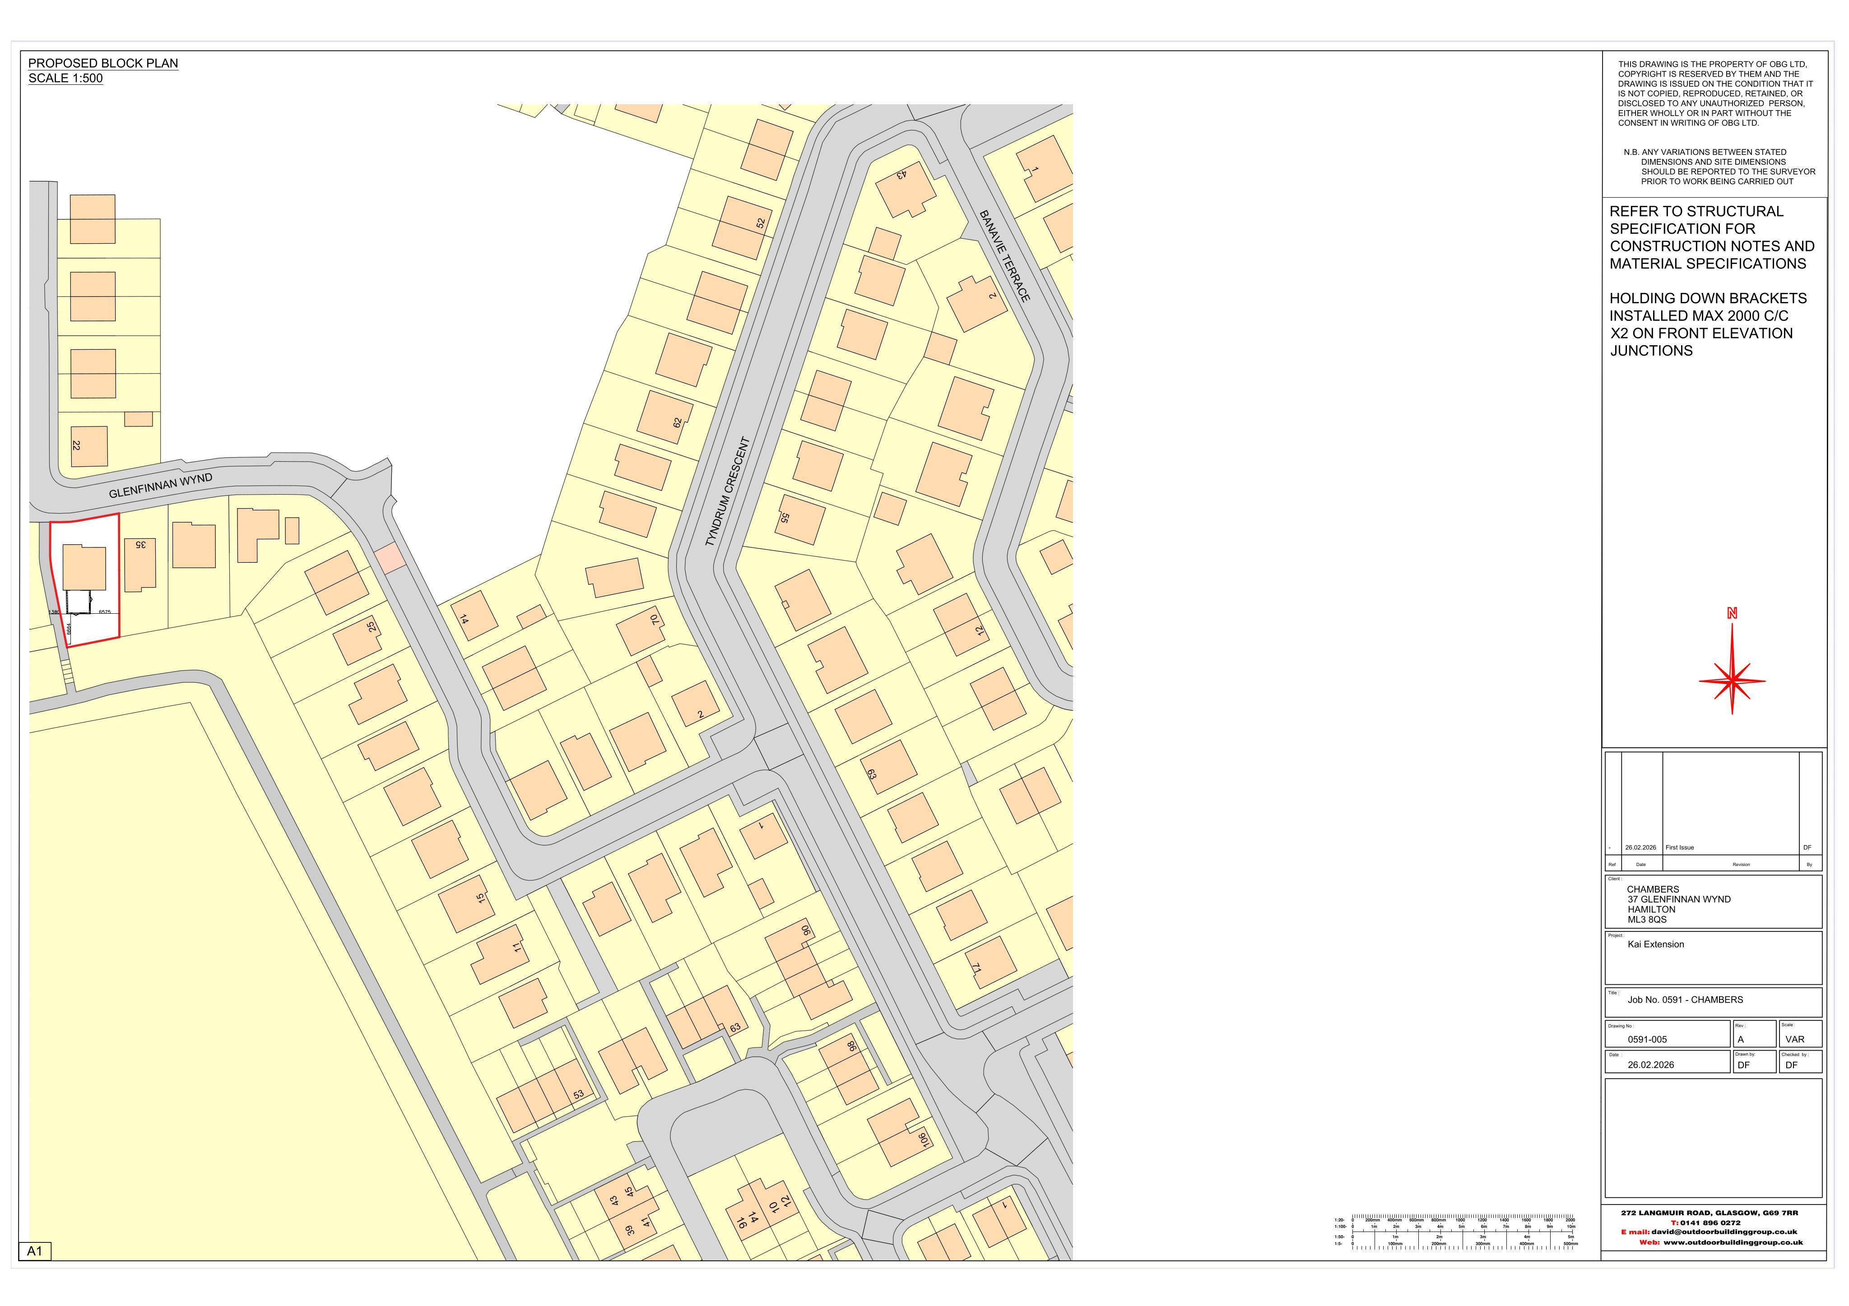1849x1306 pixels.
Task: Click the 'VAR' scale value
Action: click(1795, 1039)
